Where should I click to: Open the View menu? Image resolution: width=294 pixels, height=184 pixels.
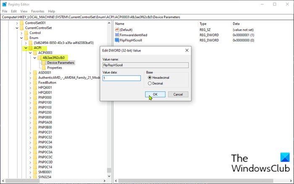[24, 11]
